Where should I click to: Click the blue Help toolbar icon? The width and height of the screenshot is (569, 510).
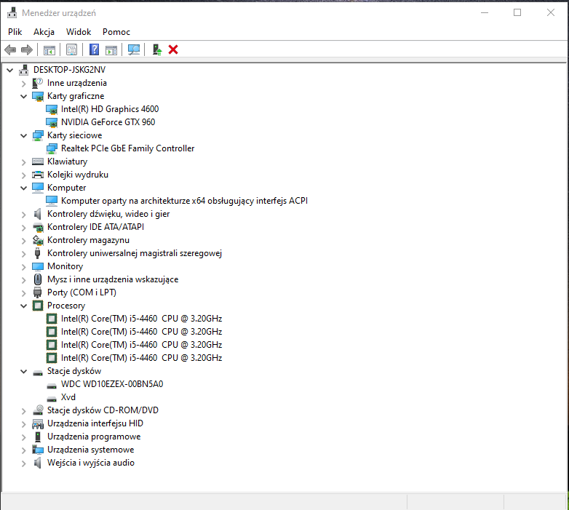coord(95,49)
